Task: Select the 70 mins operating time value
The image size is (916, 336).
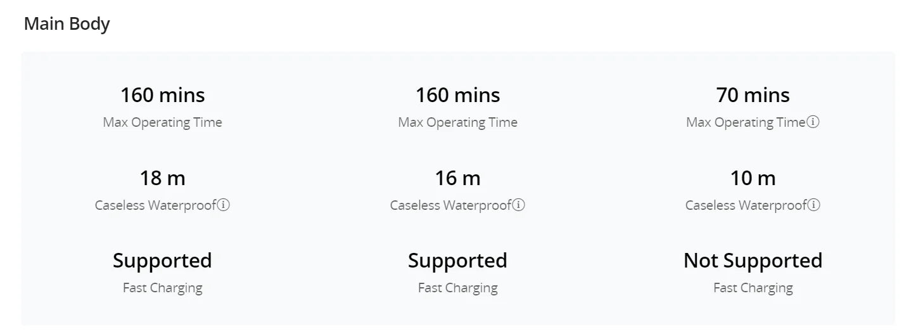Action: coord(753,95)
